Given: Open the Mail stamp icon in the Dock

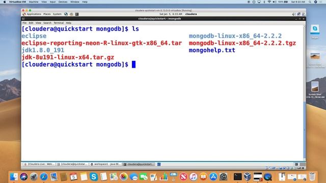Looking at the screenshot, I should [x=53, y=177].
